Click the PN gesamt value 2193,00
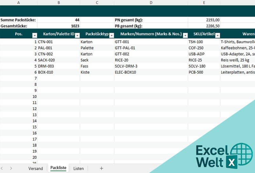255x173 pixels. pos(204,20)
